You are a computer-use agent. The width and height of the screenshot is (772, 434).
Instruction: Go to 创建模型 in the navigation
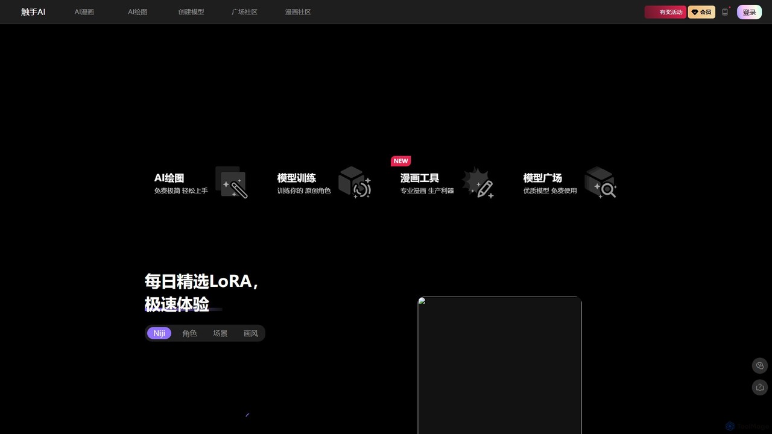click(x=191, y=12)
